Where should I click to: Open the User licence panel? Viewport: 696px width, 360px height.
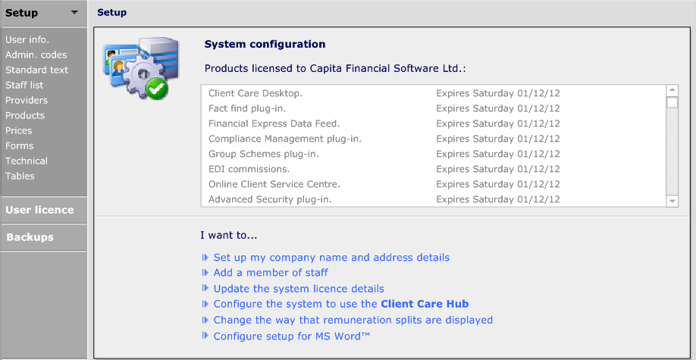(x=39, y=210)
